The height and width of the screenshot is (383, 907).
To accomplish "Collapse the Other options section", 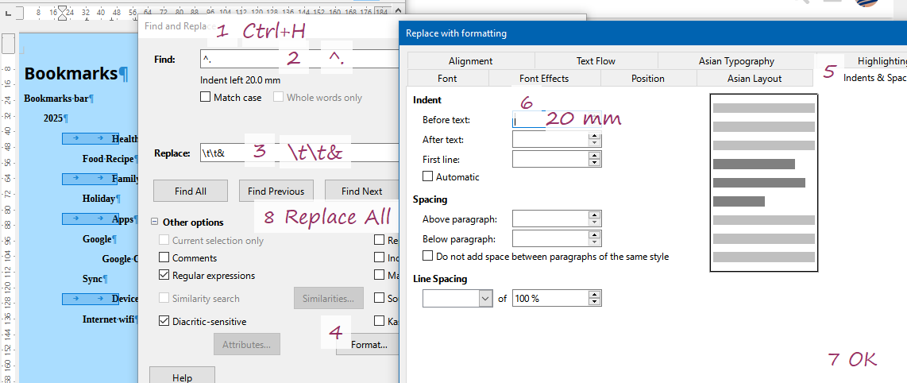I will pyautogui.click(x=156, y=222).
